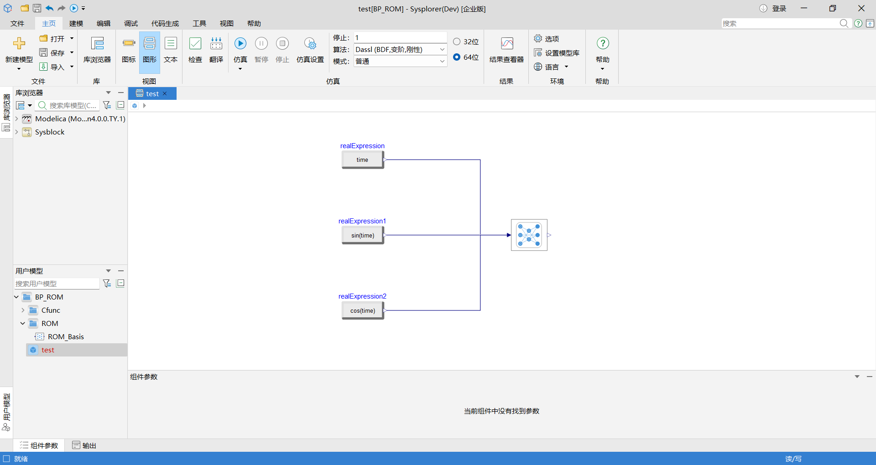Screen dimensions: 876x465
Task: Click the ribbon Help (帮助) question icon
Action: (x=603, y=43)
